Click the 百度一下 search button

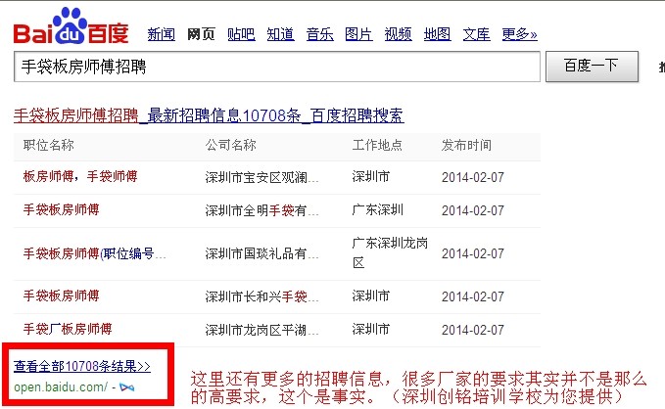pyautogui.click(x=592, y=67)
